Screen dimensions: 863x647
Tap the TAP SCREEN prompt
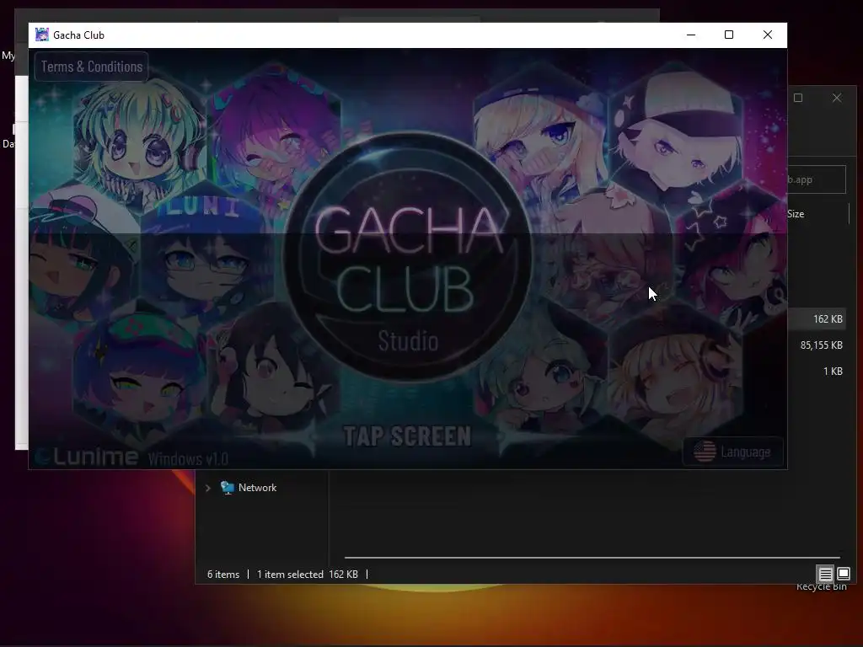[407, 436]
